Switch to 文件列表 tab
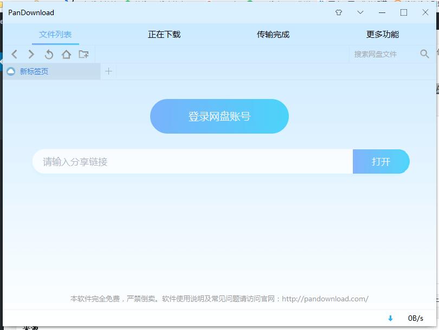The height and width of the screenshot is (330, 439). pos(55,35)
